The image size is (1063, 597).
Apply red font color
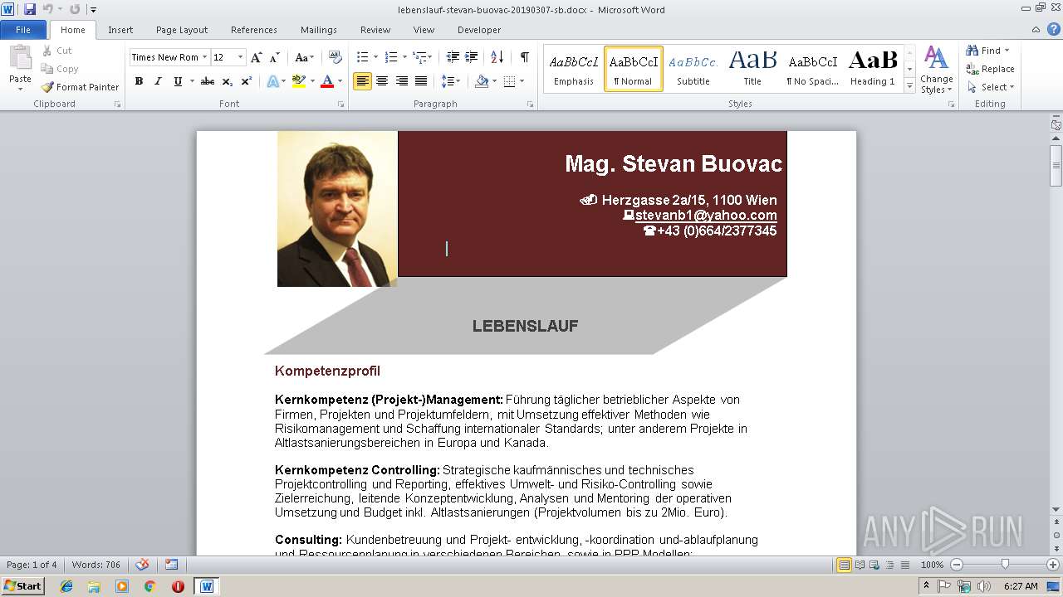326,81
